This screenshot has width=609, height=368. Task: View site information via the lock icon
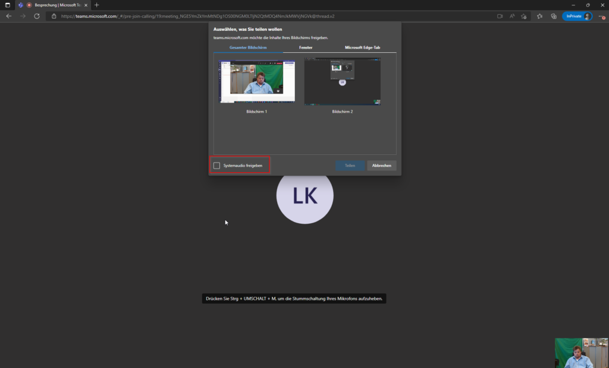[x=54, y=16]
